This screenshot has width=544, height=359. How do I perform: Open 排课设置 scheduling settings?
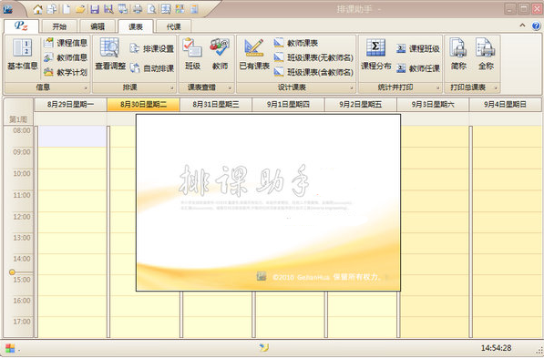point(151,48)
